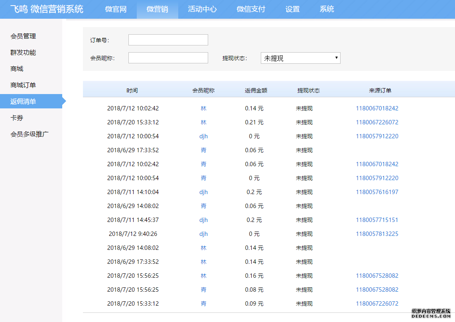
Task: Open 活动中心 in top navigation
Action: point(202,9)
